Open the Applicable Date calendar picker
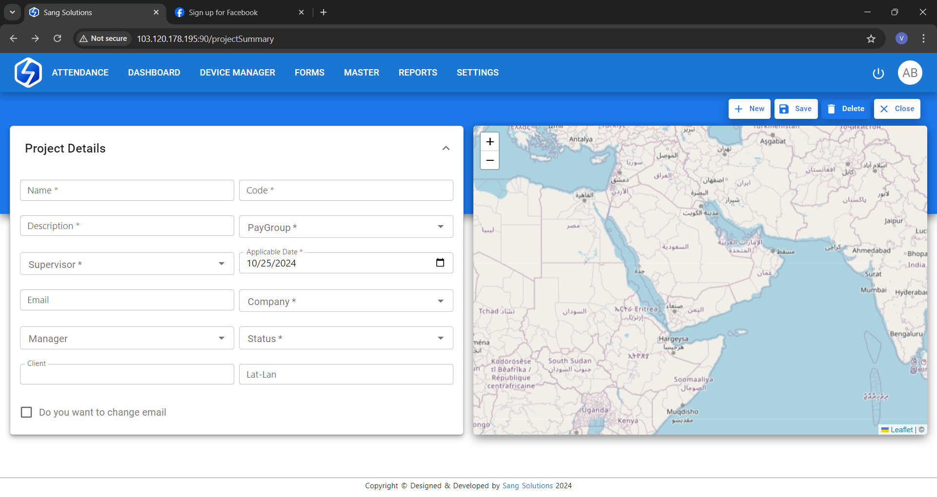 440,263
